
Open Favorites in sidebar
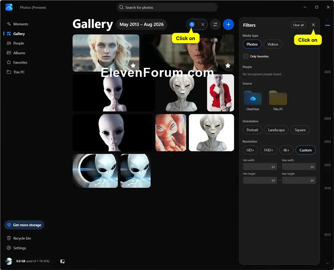[x=20, y=62]
